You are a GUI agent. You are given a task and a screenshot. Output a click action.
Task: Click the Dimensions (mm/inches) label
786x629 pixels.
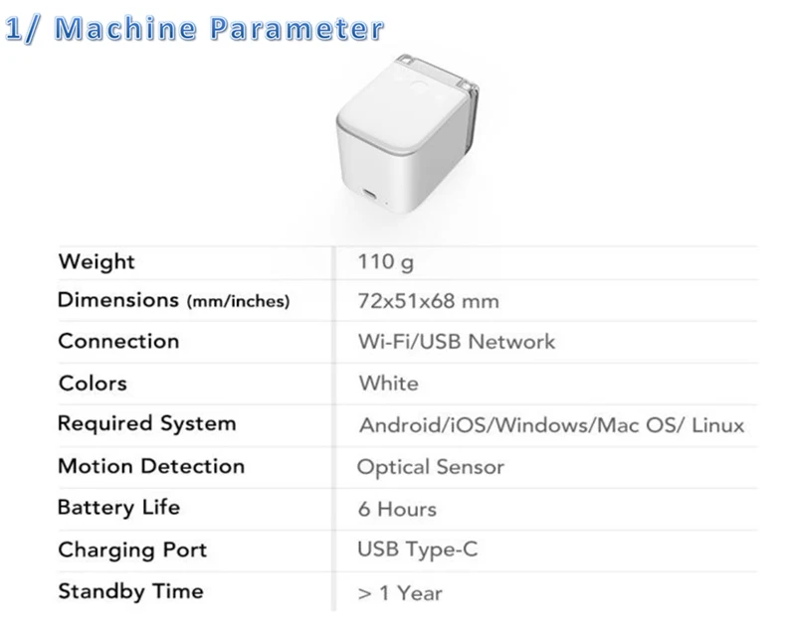click(173, 300)
